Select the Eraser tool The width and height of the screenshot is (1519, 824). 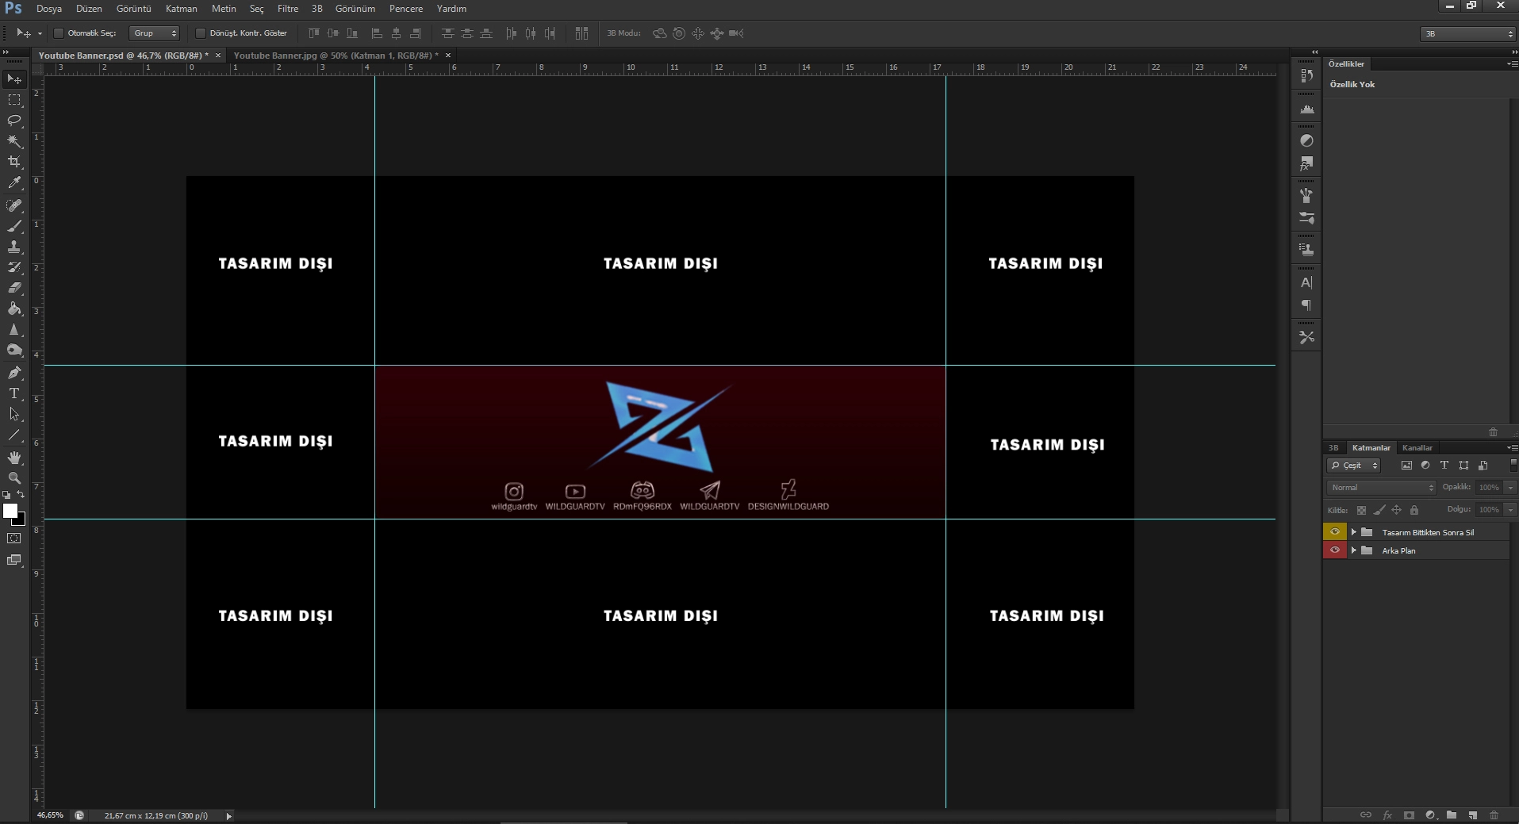(14, 288)
